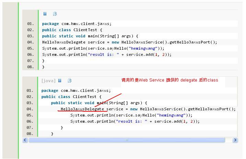Image resolution: width=246 pixels, height=159 pixels.
Task: Click line number 01. in upper code block
Action: point(31,24)
